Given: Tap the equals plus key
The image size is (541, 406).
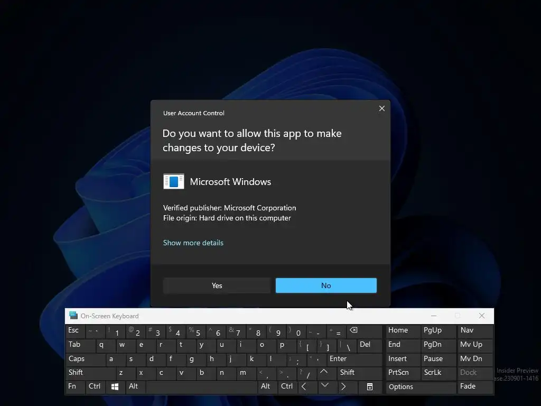Looking at the screenshot, I should [x=335, y=331].
